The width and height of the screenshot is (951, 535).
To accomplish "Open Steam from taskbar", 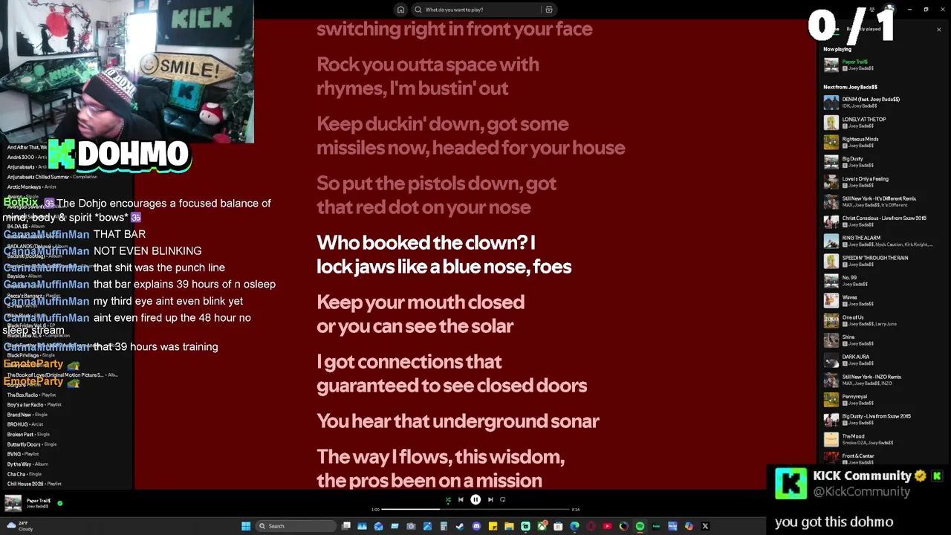I will click(x=459, y=526).
